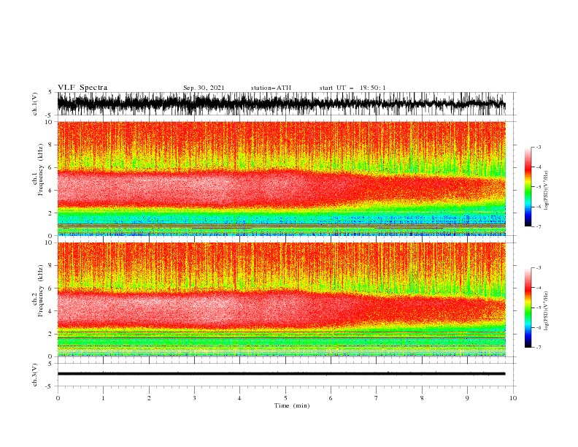Click the time axis tick label '9'

(467, 398)
